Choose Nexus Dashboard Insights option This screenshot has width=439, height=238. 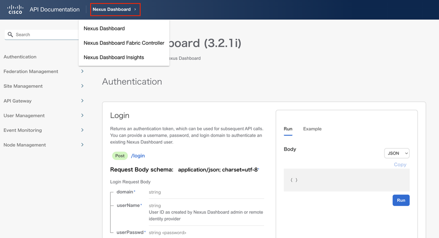tap(114, 58)
